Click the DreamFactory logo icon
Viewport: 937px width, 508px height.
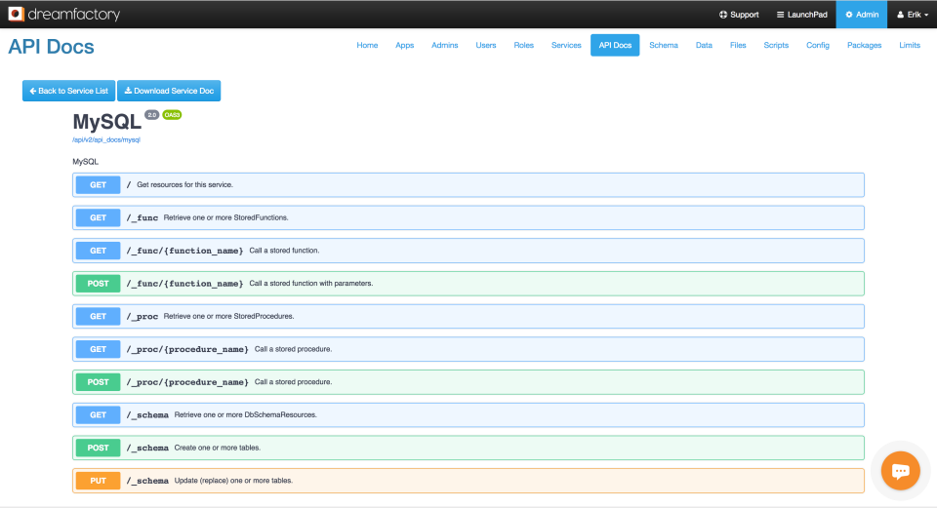tap(17, 14)
